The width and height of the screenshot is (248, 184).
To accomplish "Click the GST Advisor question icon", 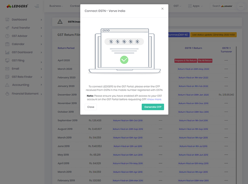I will coord(7,36).
